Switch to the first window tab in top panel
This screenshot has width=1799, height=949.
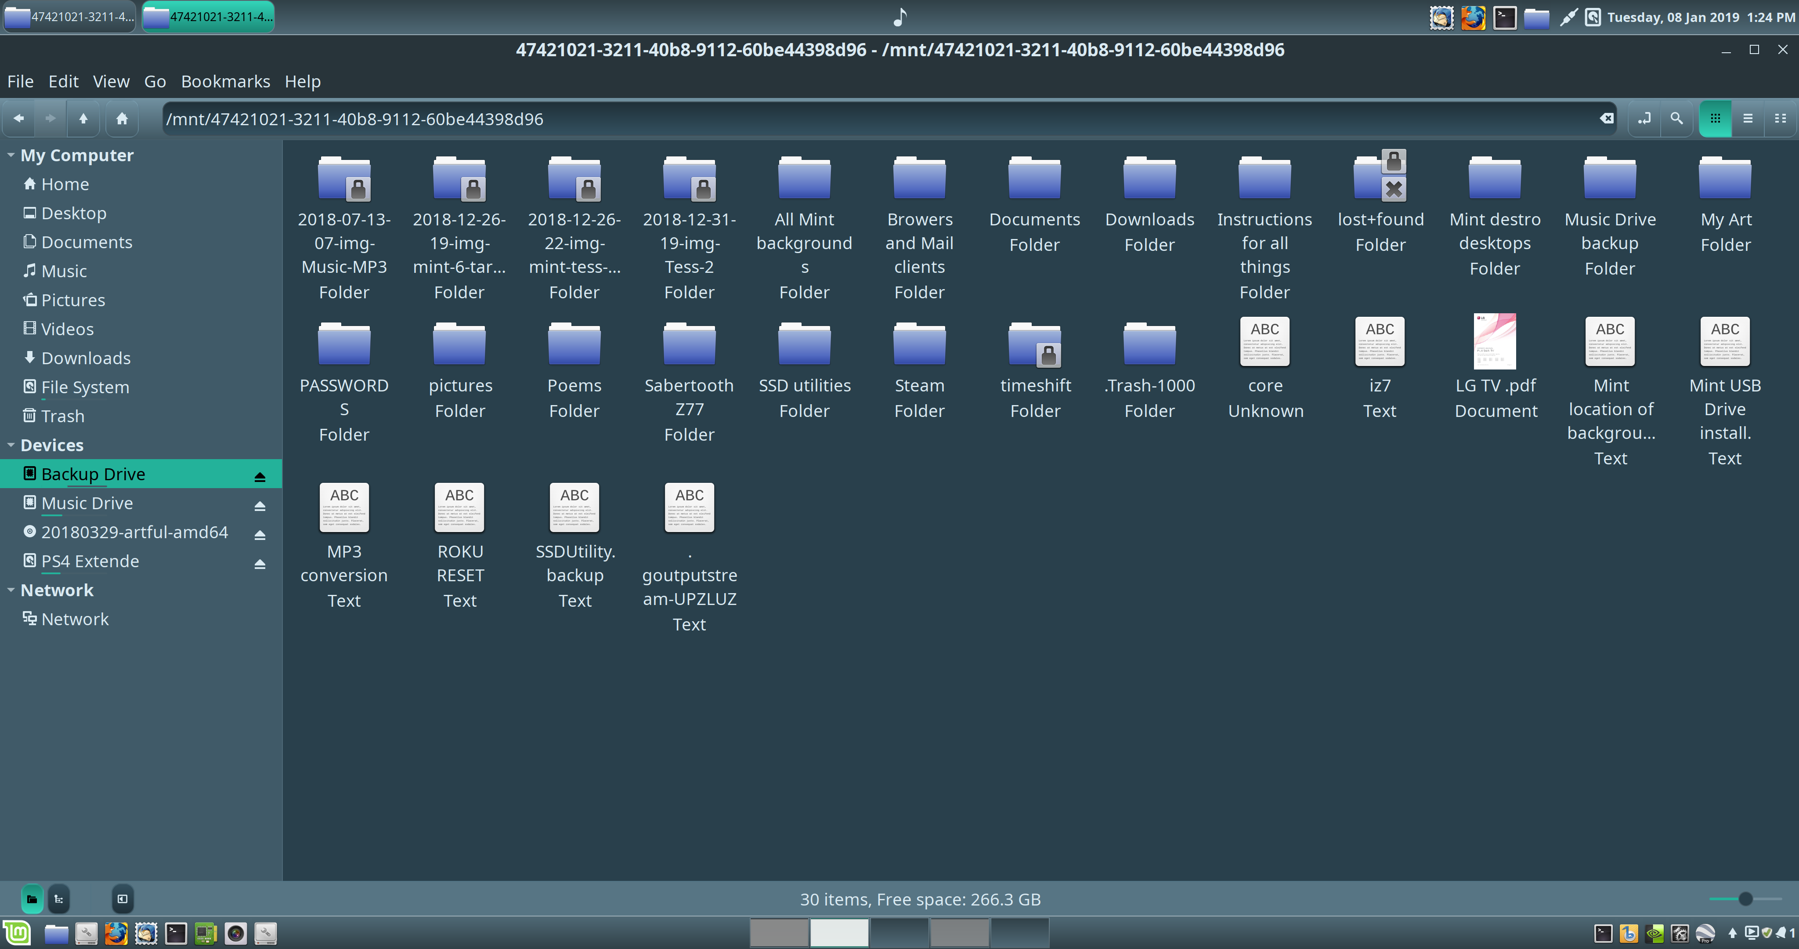pos(69,17)
